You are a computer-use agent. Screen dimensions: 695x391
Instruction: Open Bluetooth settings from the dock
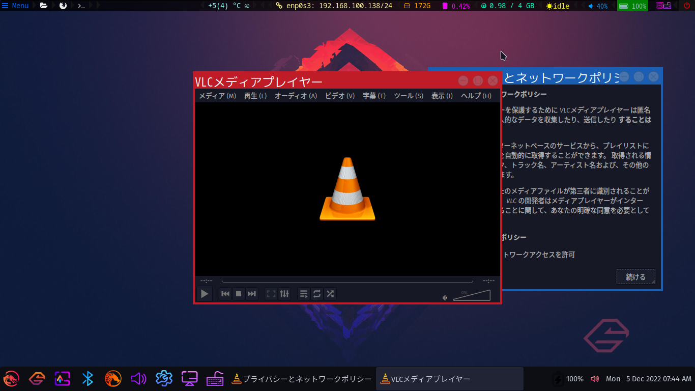pos(88,379)
